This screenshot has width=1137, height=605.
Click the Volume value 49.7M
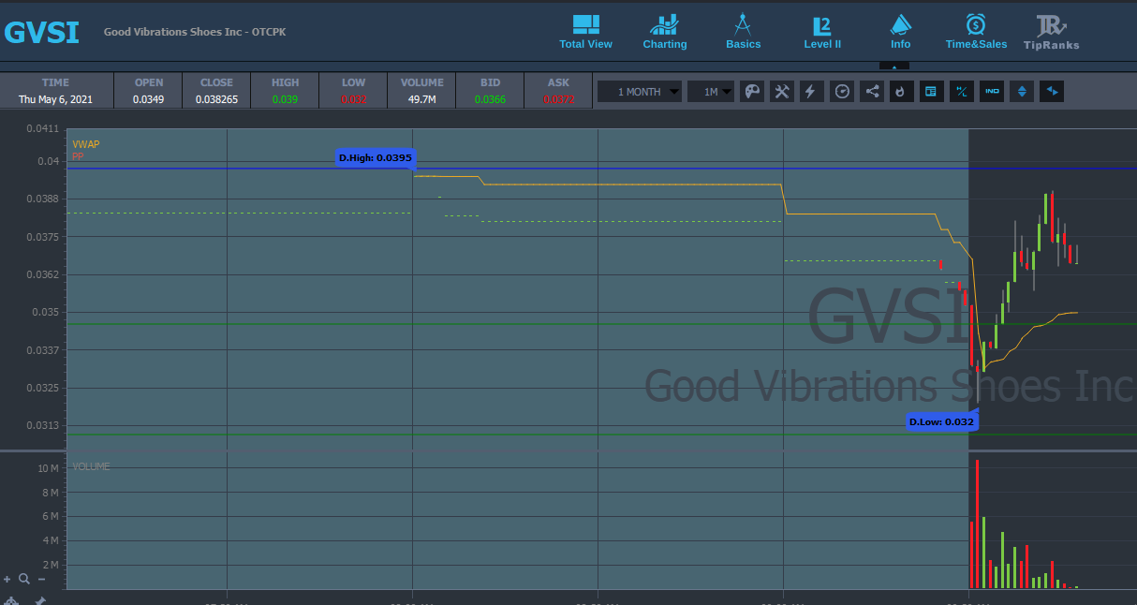[421, 98]
